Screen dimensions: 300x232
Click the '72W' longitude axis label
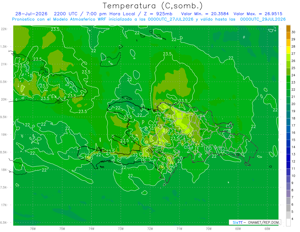(x=150, y=229)
